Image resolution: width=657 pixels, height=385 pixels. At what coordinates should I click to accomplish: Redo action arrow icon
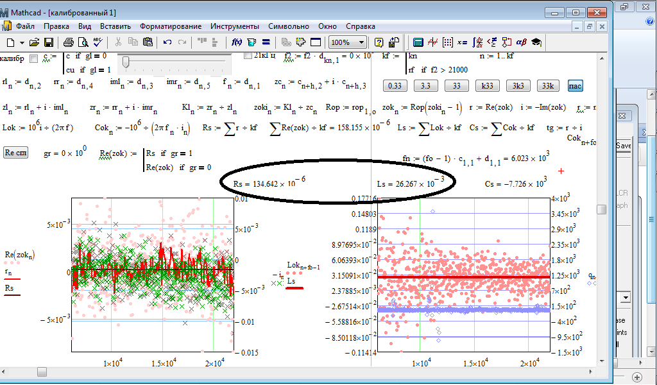tap(182, 42)
